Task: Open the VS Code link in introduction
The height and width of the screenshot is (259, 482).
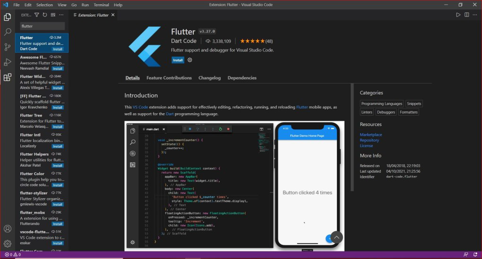Action: 140,107
